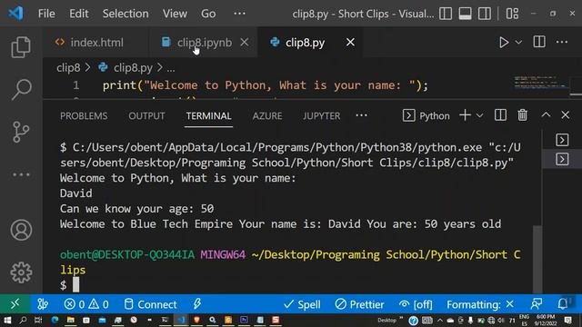
Task: Expand breadcrumb symbols ellipsis
Action: [170, 69]
